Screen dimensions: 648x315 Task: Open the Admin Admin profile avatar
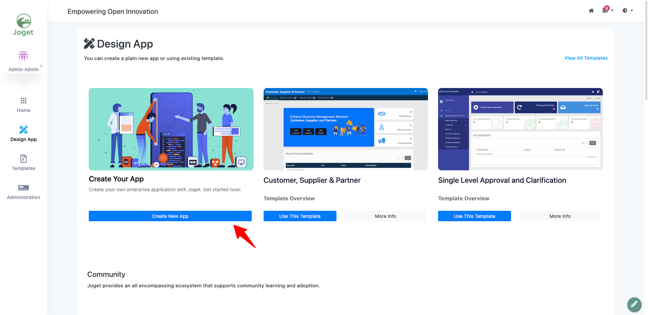(23, 56)
